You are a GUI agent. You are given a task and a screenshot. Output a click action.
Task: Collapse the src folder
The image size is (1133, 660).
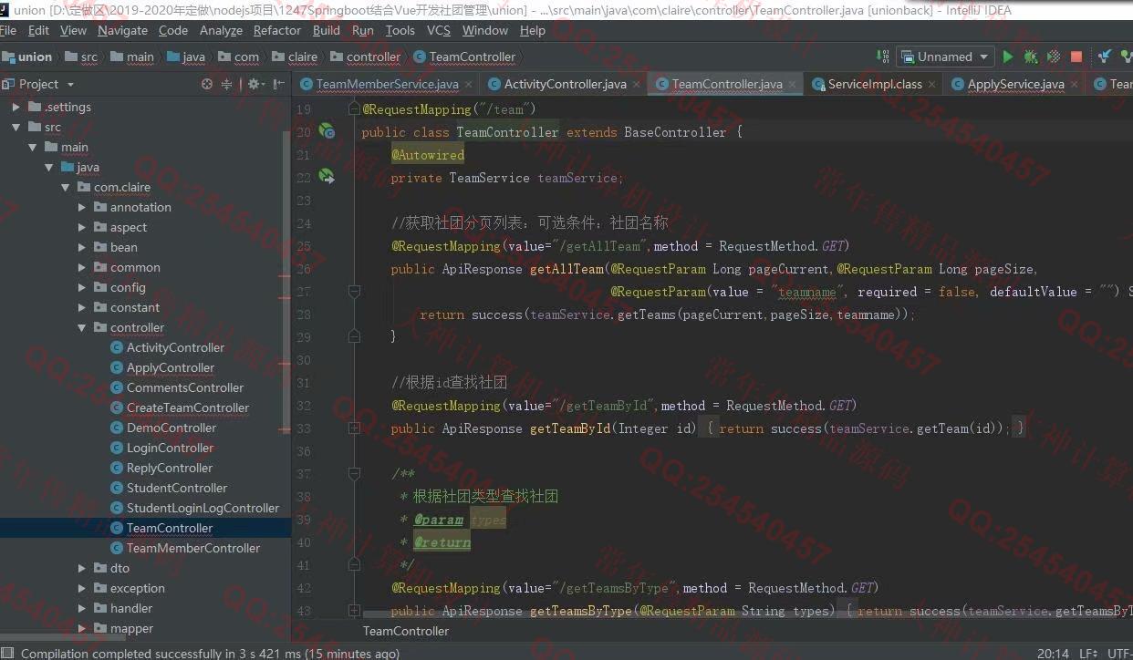(x=16, y=127)
